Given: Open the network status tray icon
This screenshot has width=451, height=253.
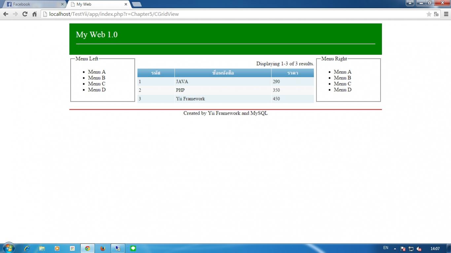Looking at the screenshot, I should coord(411,249).
